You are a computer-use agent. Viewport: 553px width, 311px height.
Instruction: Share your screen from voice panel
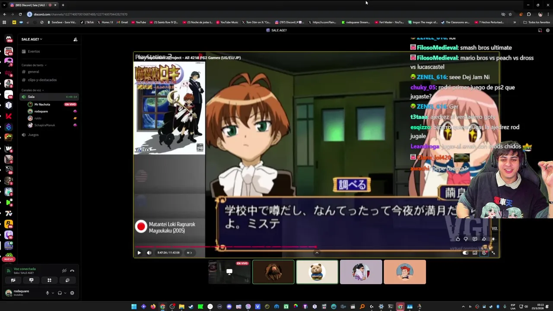click(31, 280)
